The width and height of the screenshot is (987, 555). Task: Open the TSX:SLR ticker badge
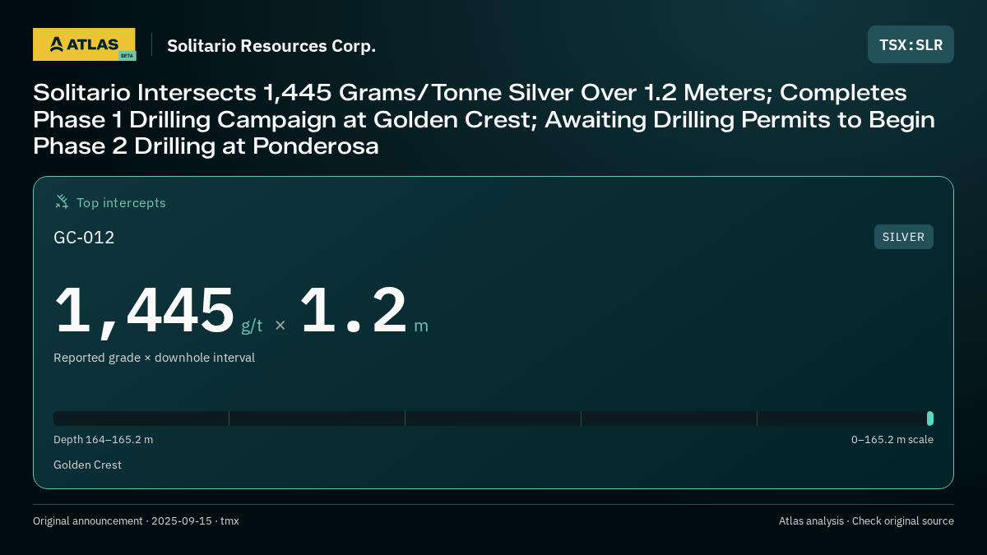pos(911,44)
